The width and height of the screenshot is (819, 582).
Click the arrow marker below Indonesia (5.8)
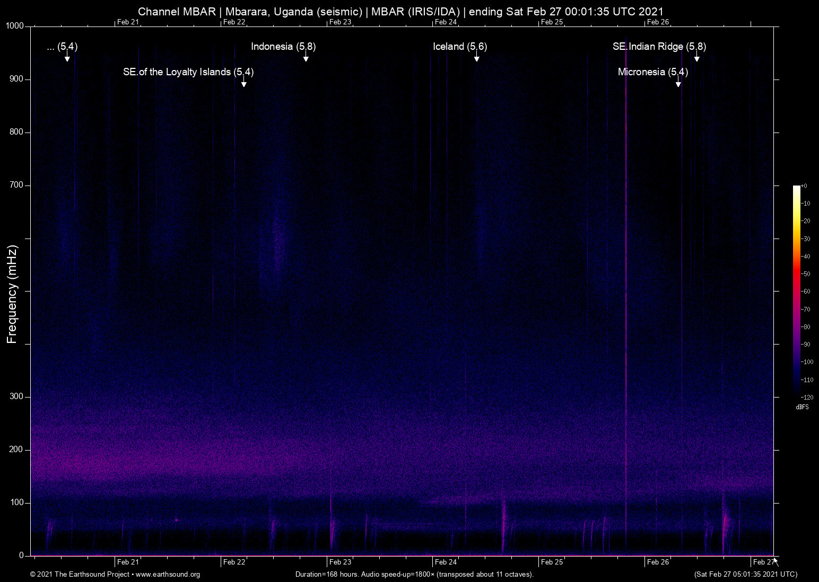click(x=306, y=57)
